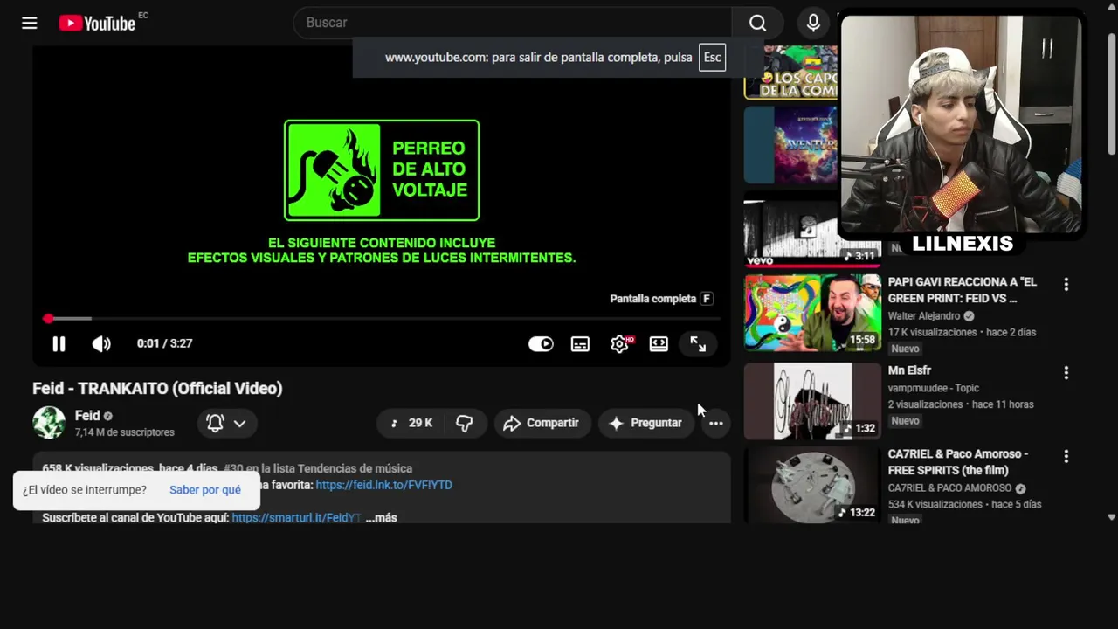The width and height of the screenshot is (1118, 629).
Task: Open CA7RIEL & Paco Amoroso thumbnail
Action: tap(812, 485)
